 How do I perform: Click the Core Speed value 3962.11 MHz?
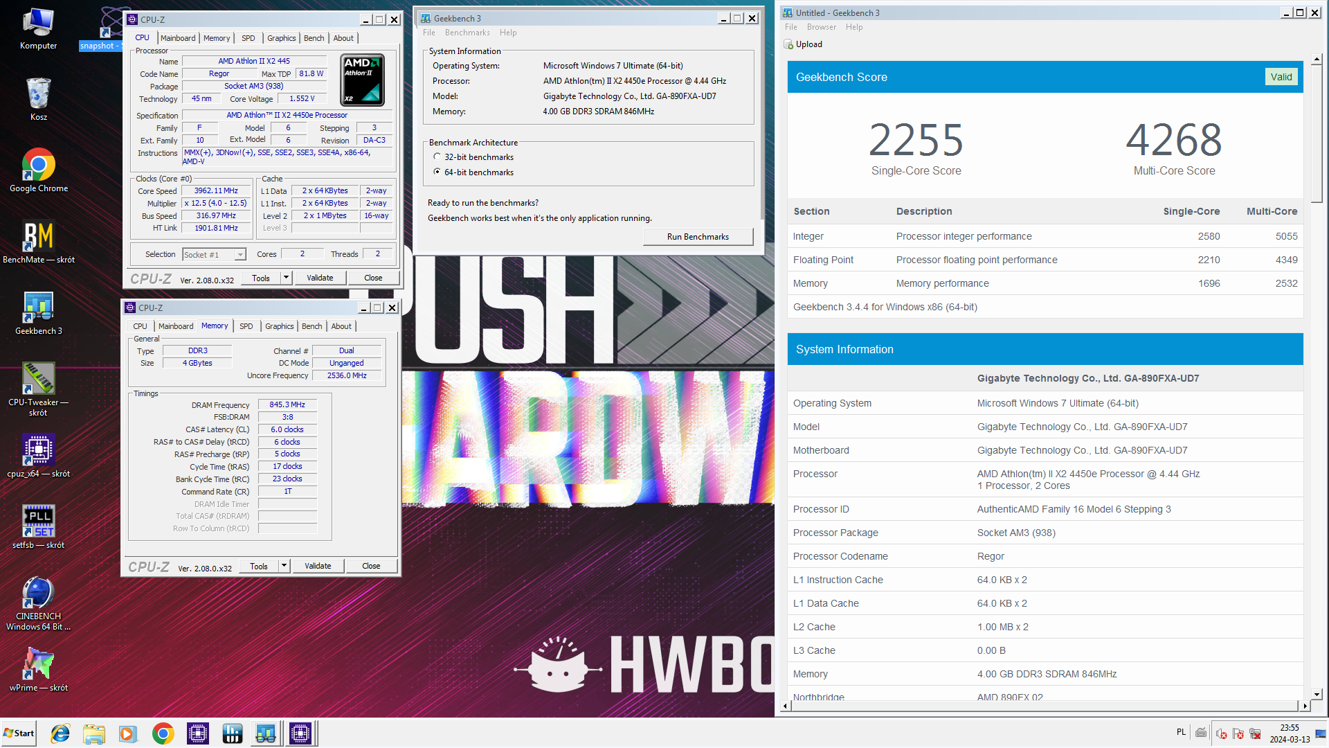(216, 191)
